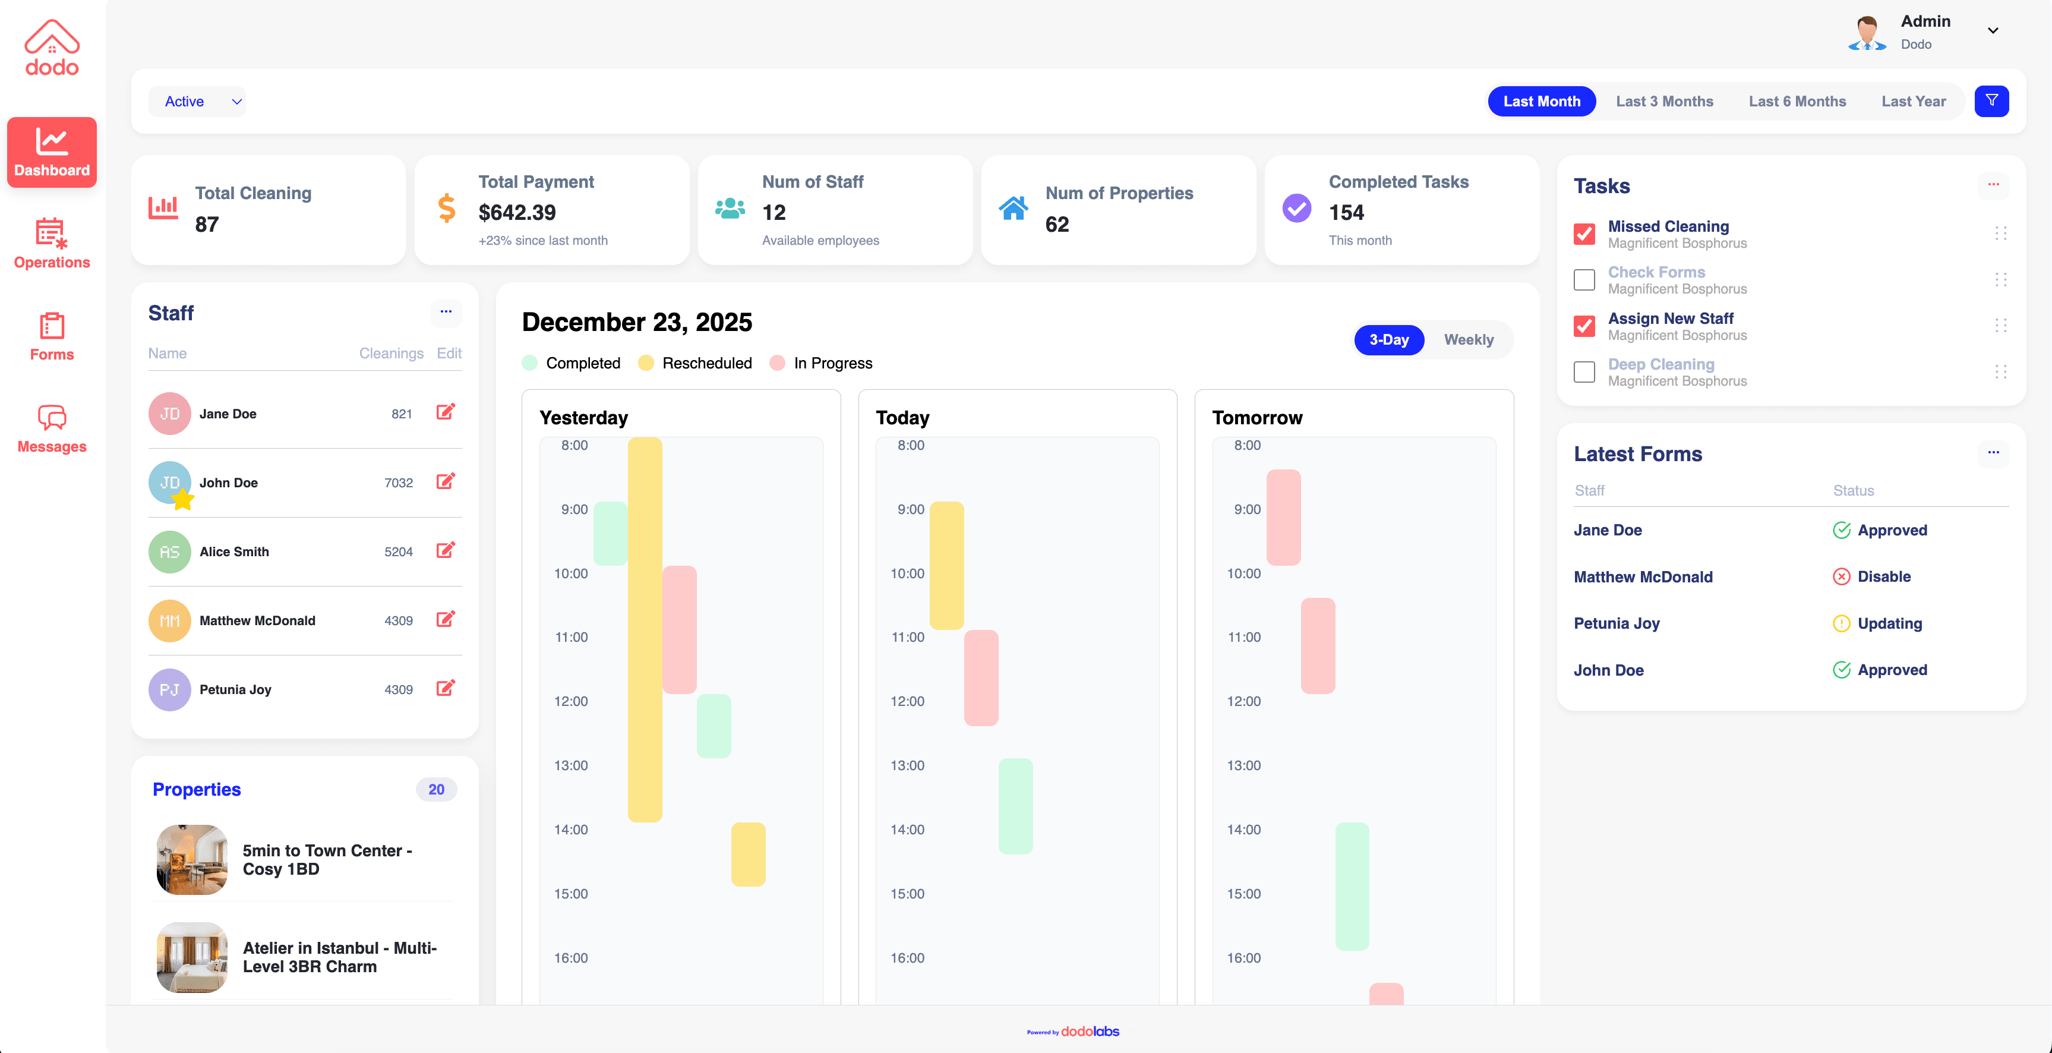Click the Last Month filter button
Screen dimensions: 2052x1053
click(x=1542, y=101)
